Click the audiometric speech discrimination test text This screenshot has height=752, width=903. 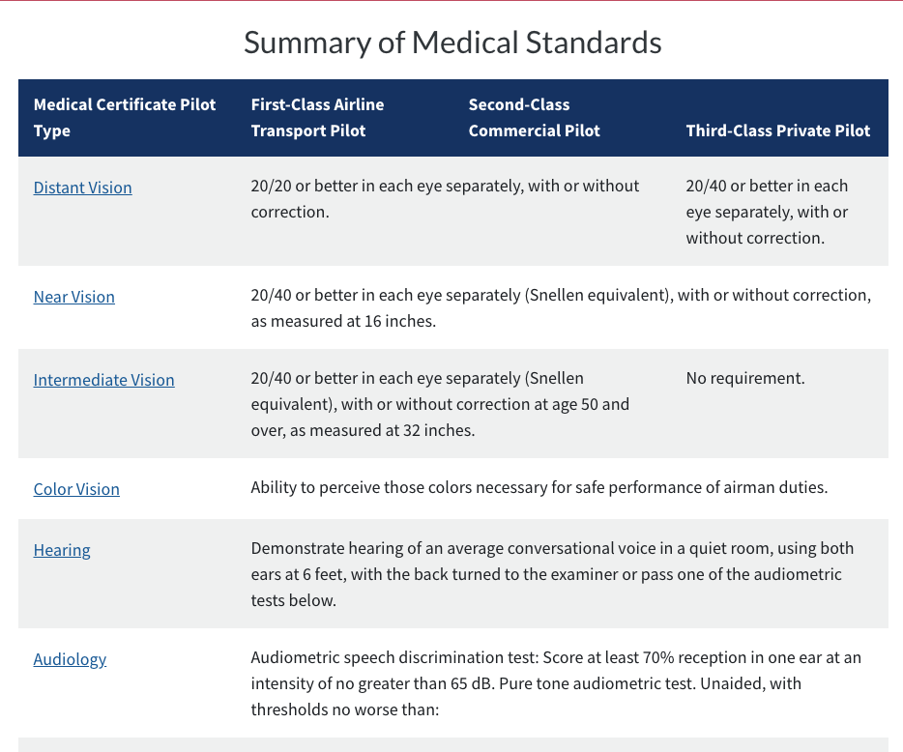(x=556, y=682)
